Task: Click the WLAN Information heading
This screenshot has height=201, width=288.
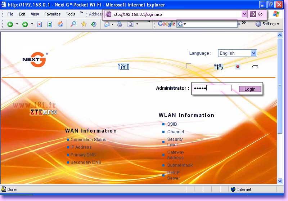Action: (x=186, y=115)
